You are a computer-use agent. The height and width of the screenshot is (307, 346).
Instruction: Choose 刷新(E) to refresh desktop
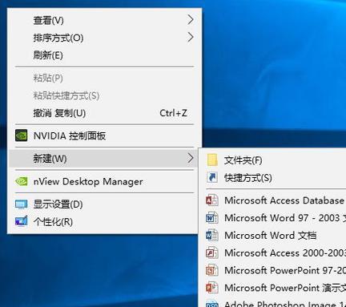[104, 55]
